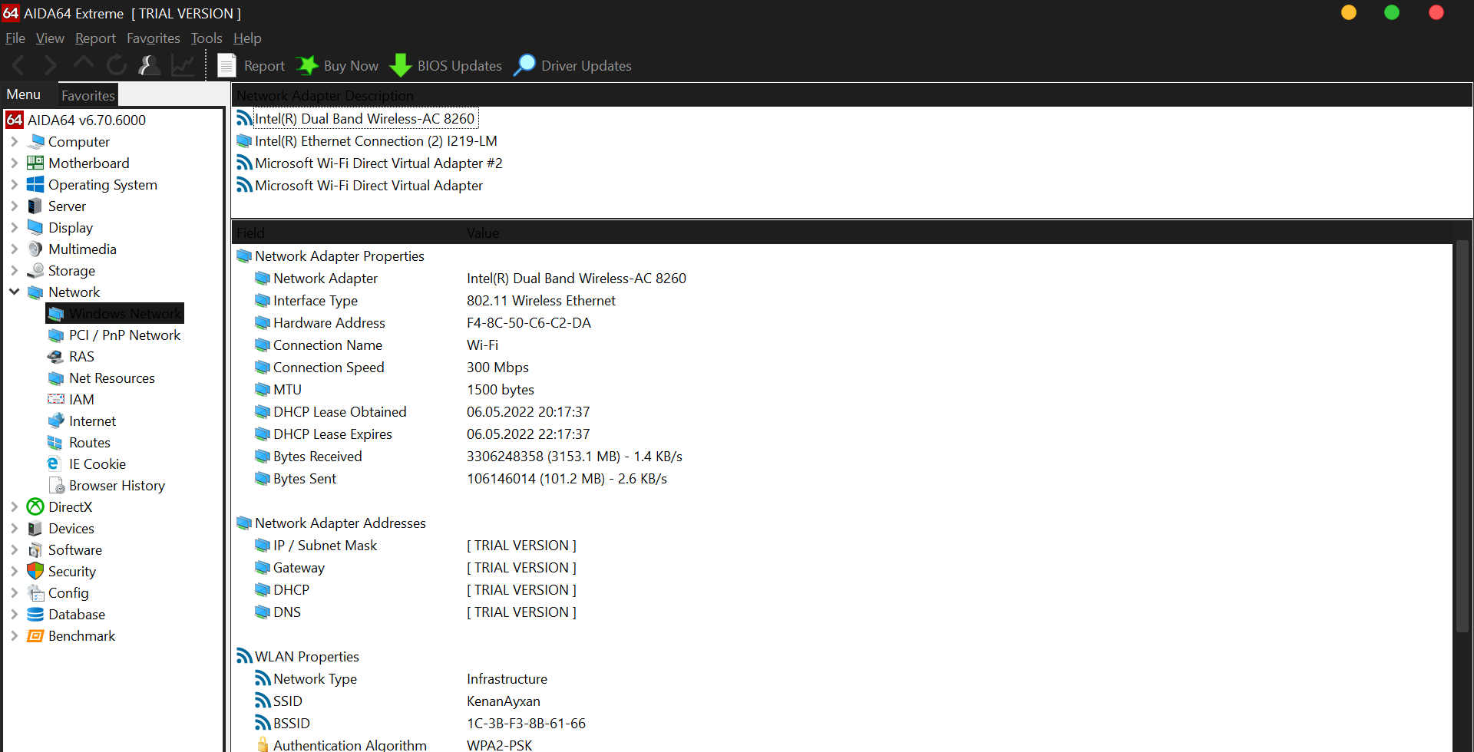The height and width of the screenshot is (752, 1474).
Task: Select Microsoft Wi-Fi Direct Virtual Adapter #2
Action: 378,163
